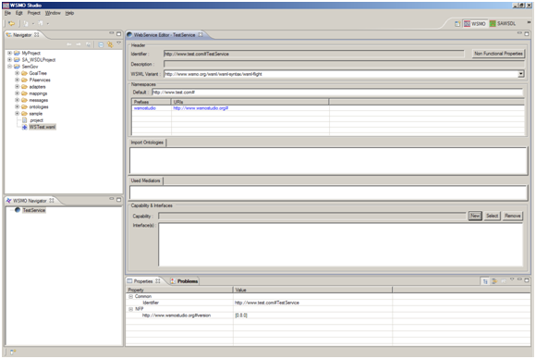Expand the sample folder
The width and height of the screenshot is (536, 359).
[17, 113]
